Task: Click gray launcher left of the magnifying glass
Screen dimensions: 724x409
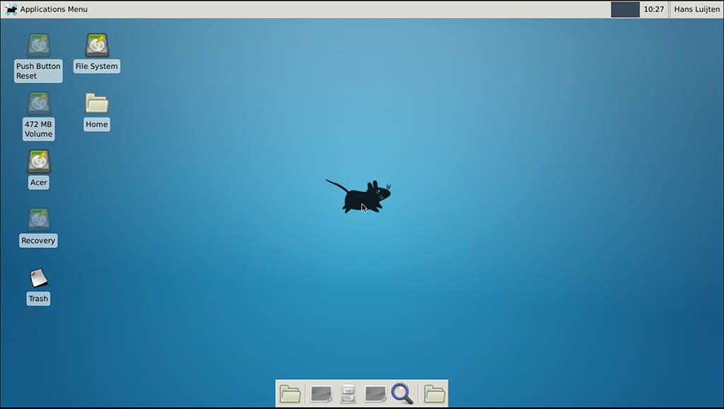Action: pyautogui.click(x=375, y=393)
